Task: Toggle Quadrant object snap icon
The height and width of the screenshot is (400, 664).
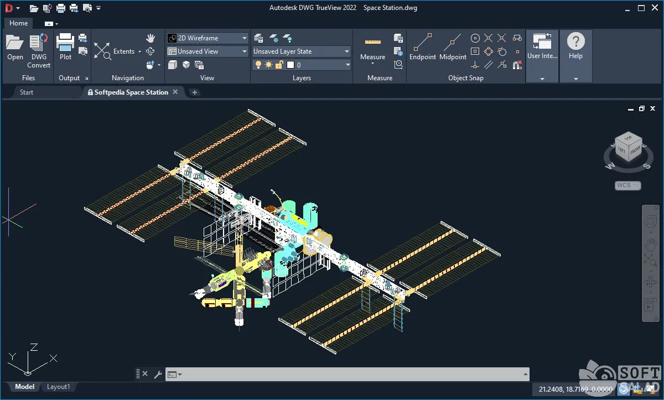Action: 488,51
